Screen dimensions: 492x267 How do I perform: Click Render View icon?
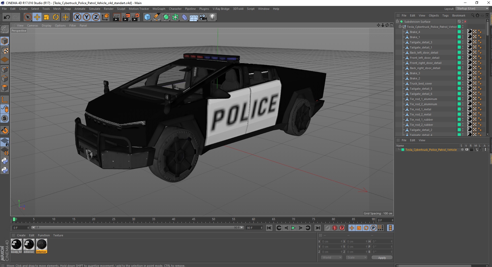tap(117, 17)
